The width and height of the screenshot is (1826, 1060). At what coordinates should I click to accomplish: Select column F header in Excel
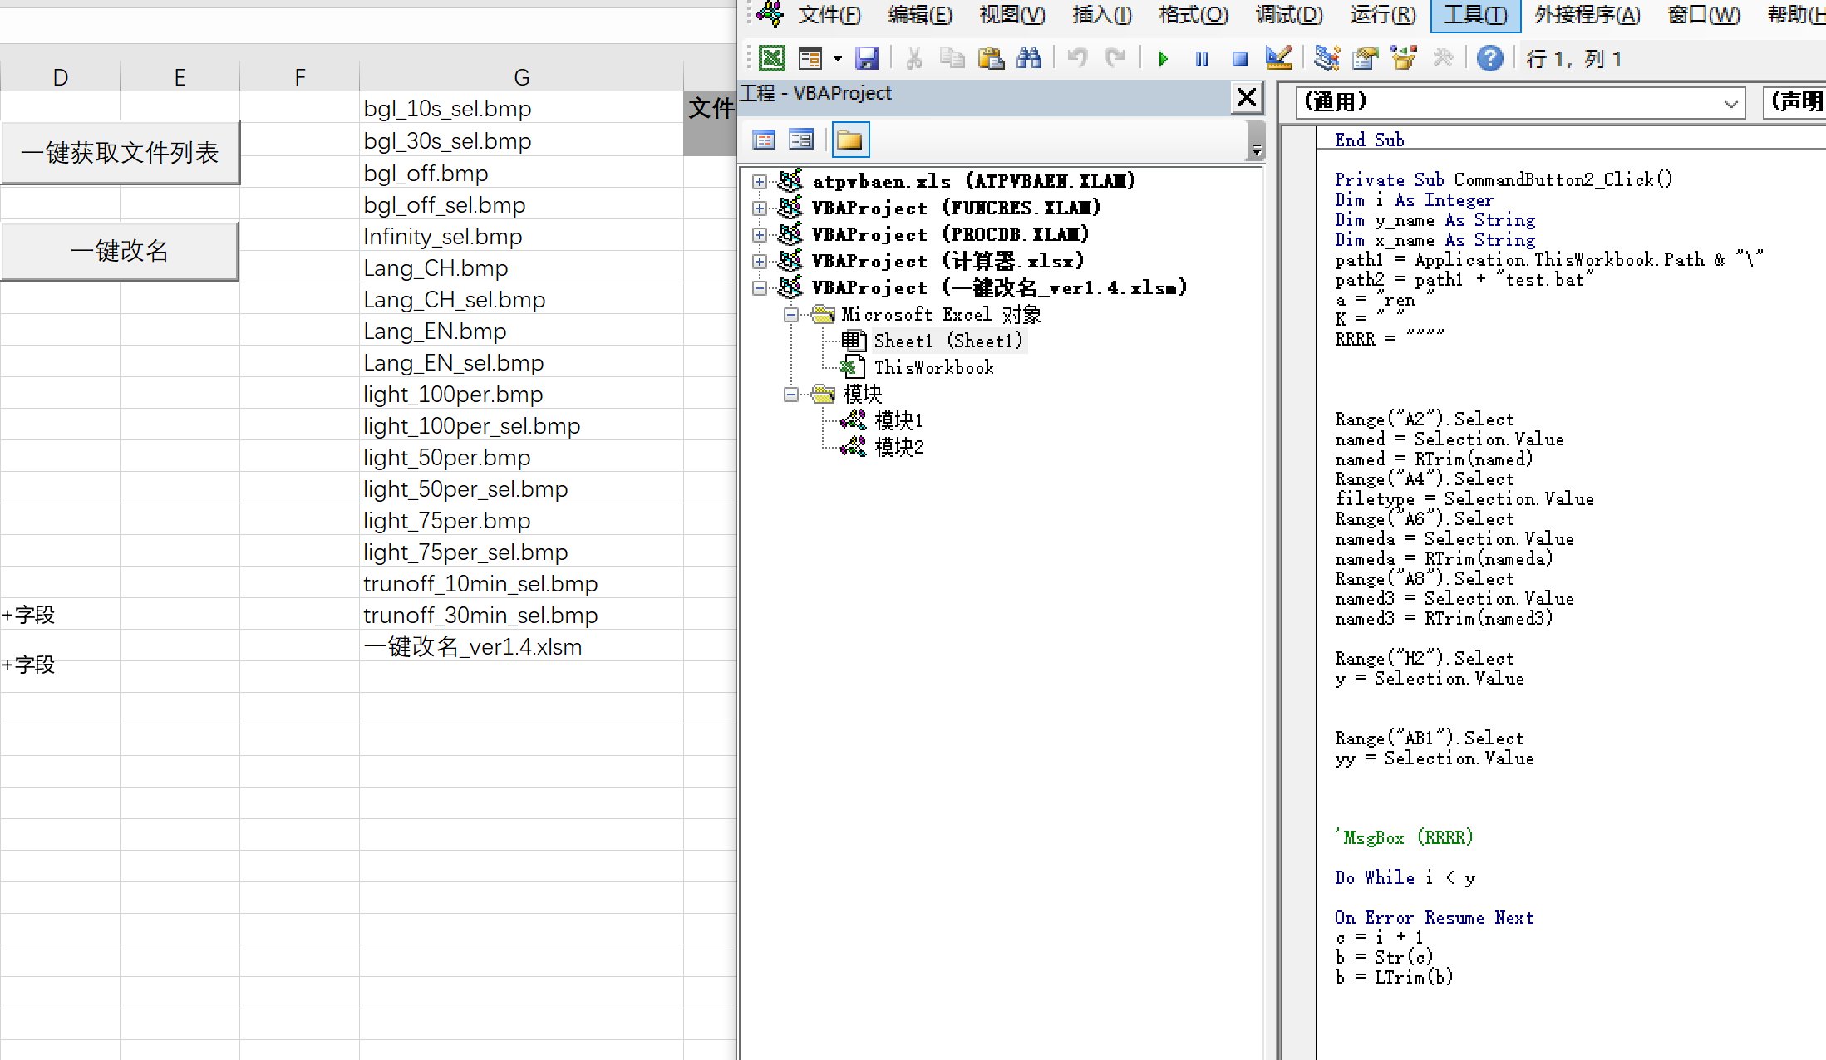coord(299,77)
